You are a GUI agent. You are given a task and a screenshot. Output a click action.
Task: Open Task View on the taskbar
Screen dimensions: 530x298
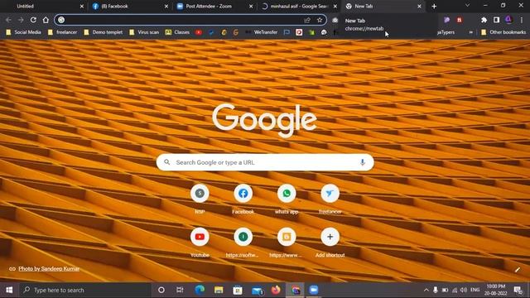180,290
